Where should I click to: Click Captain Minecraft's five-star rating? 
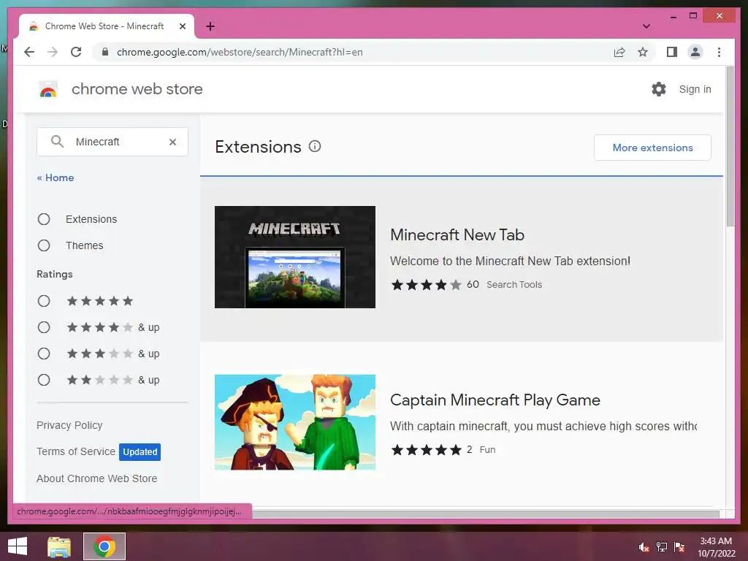(426, 450)
